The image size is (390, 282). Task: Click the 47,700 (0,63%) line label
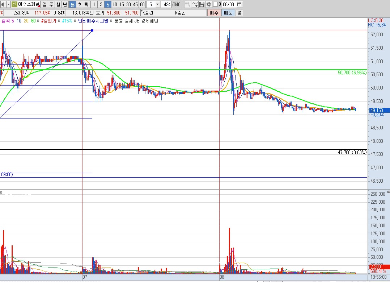pyautogui.click(x=352, y=152)
